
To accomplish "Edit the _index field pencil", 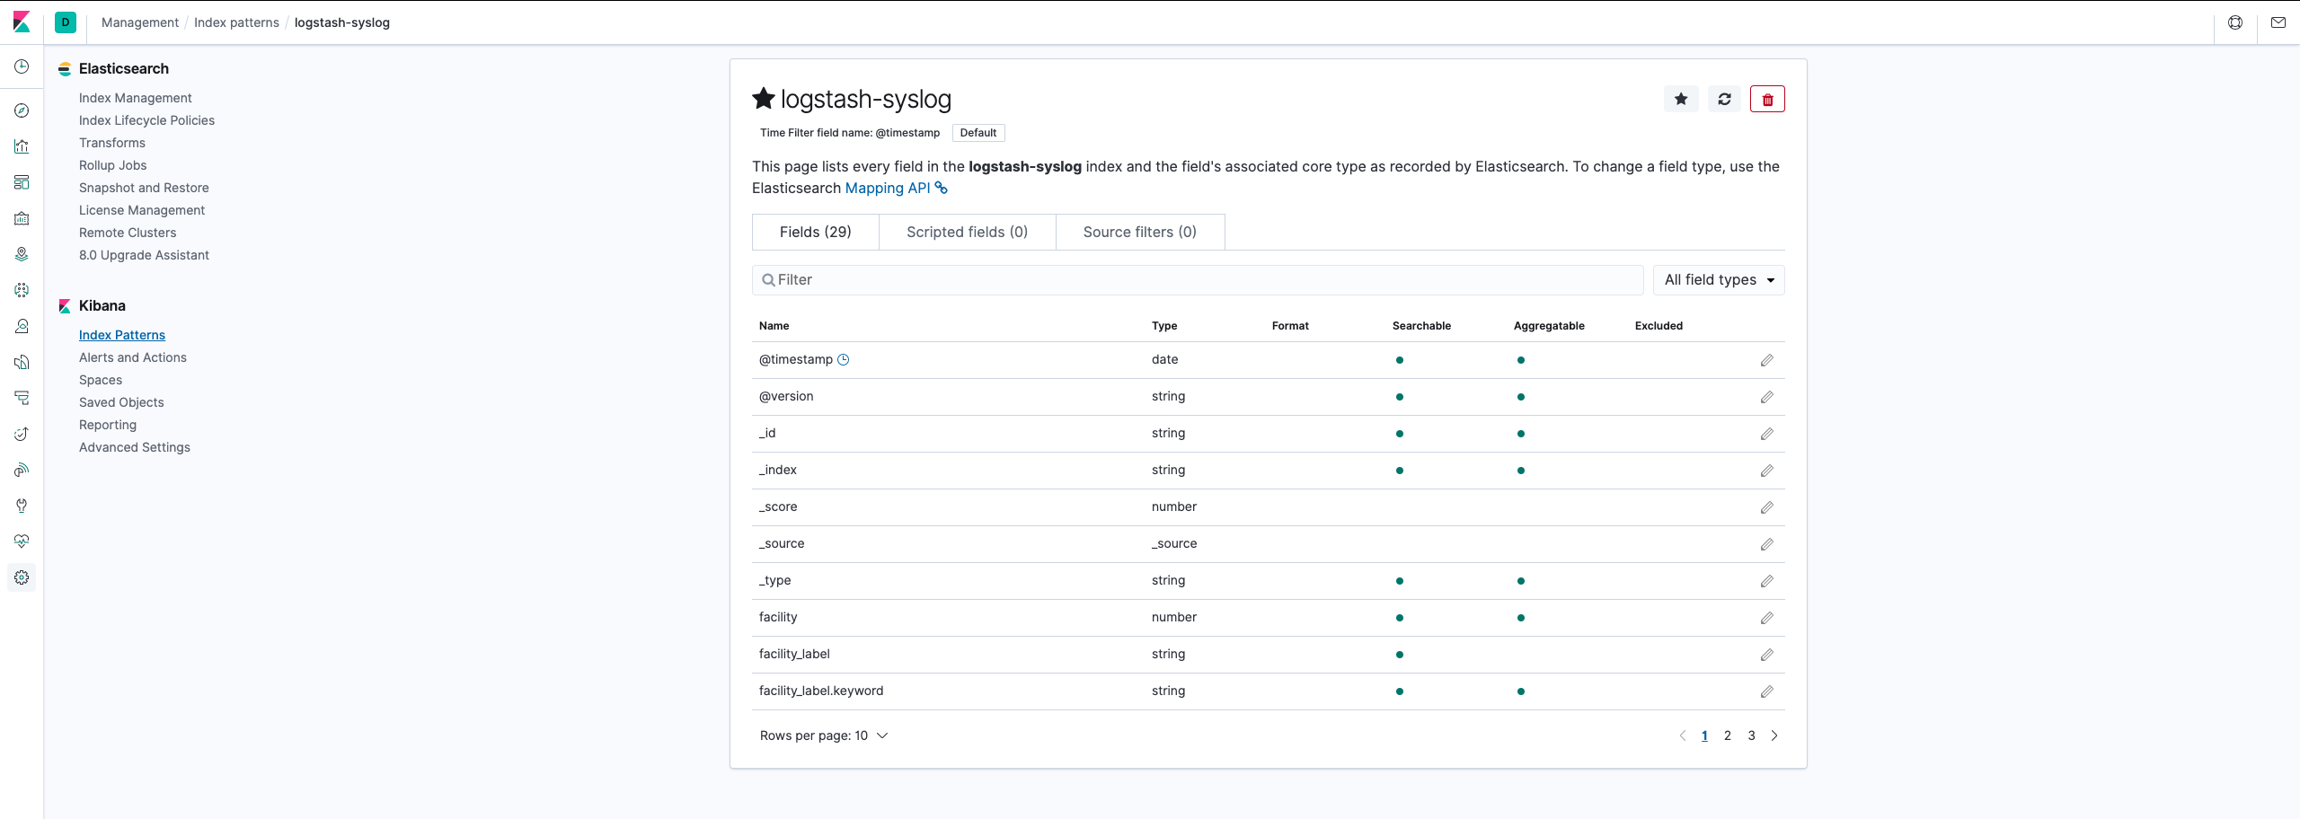I will tap(1766, 471).
